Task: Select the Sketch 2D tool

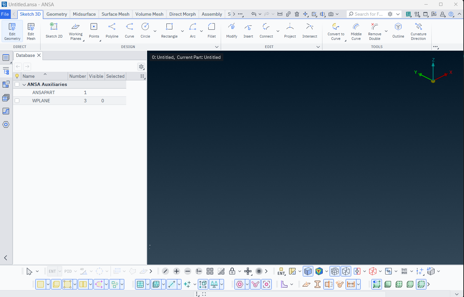Action: [x=54, y=31]
